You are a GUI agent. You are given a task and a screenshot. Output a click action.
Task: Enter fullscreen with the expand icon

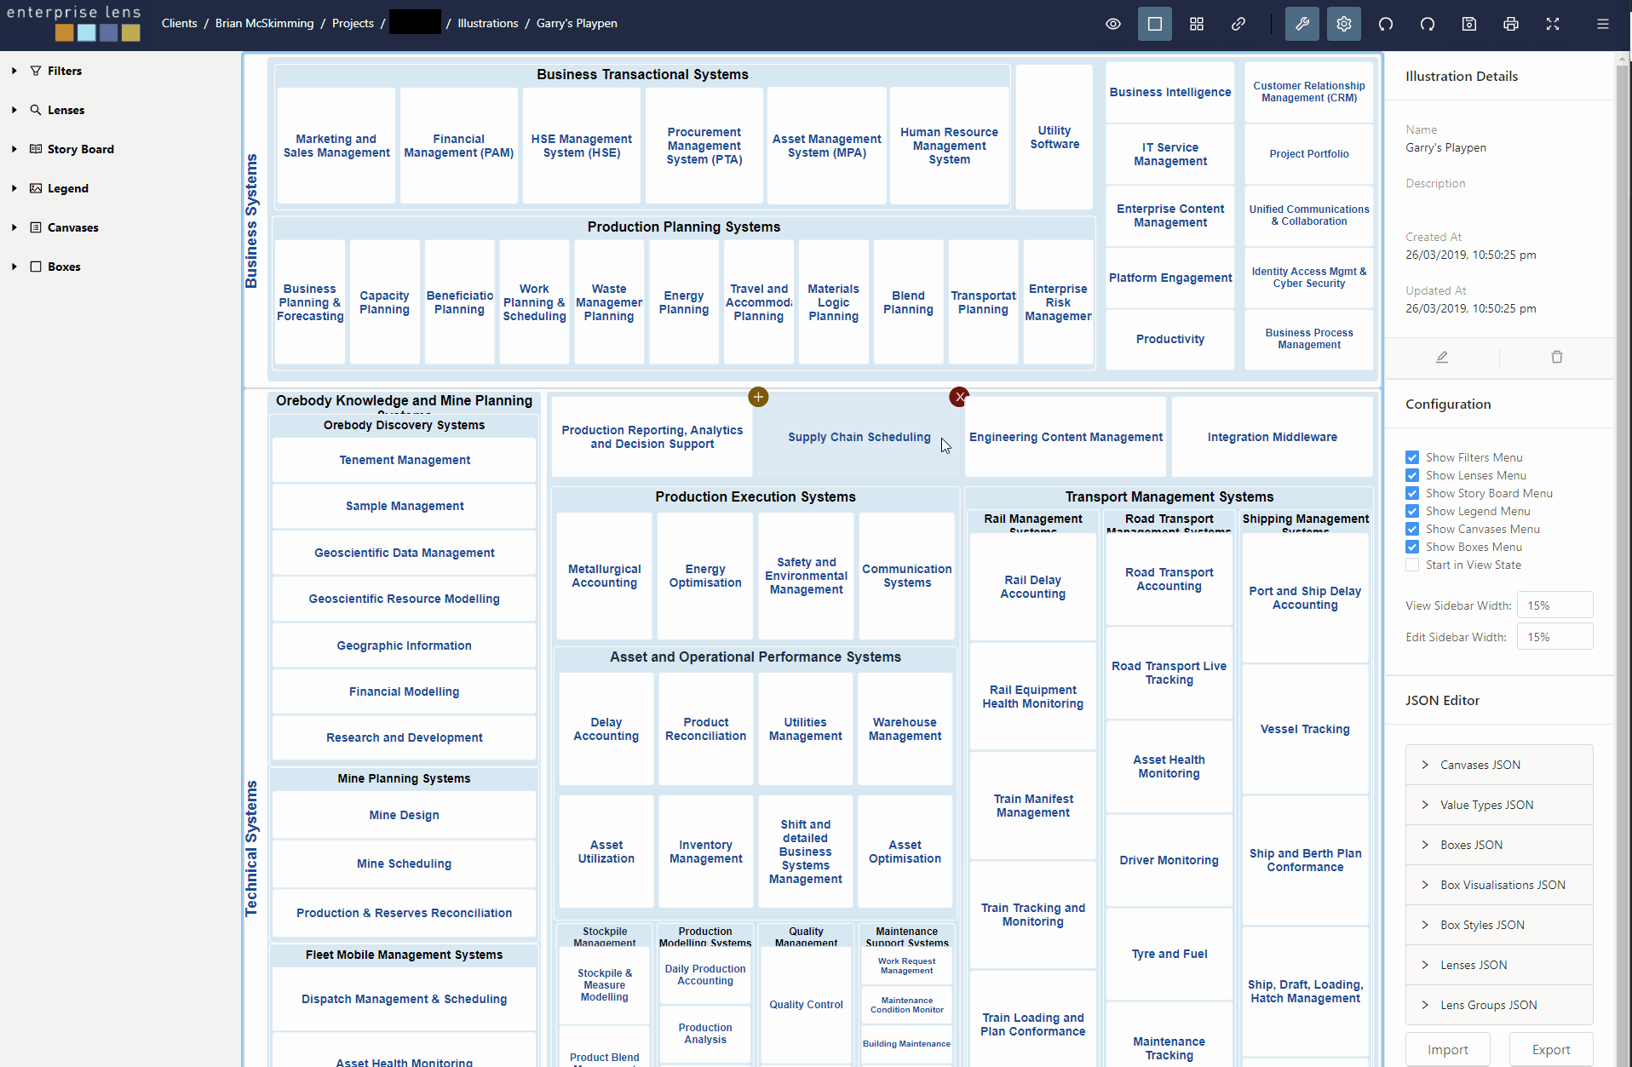1553,24
